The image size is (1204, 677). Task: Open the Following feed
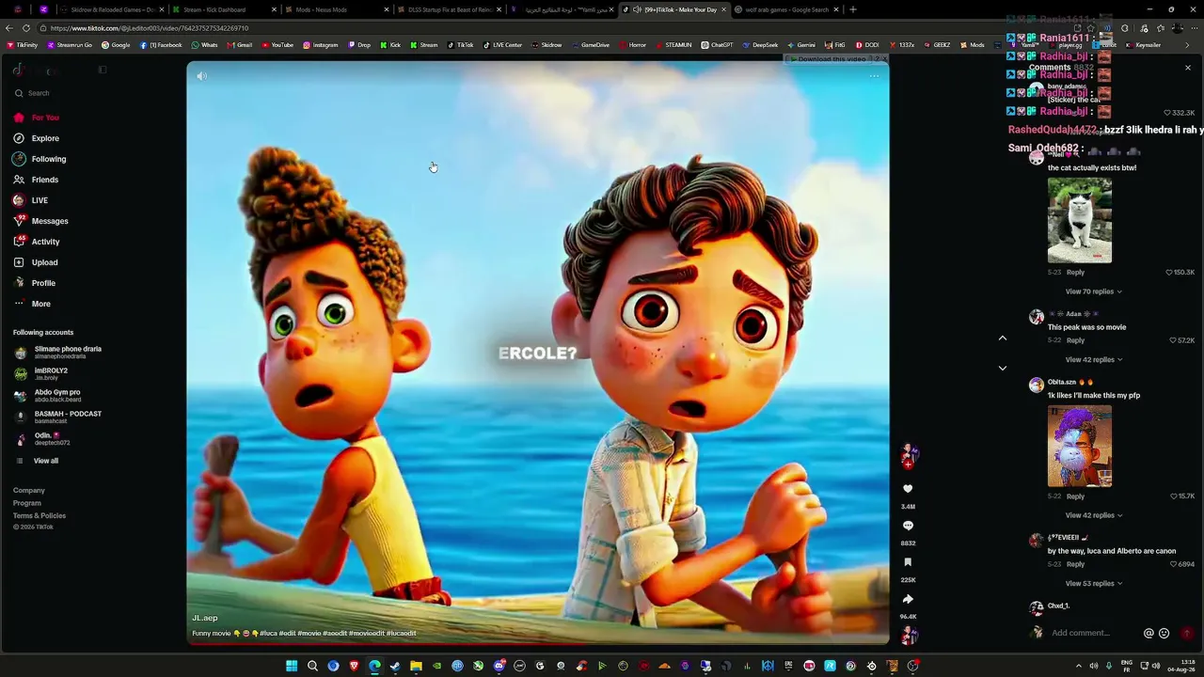click(40, 159)
